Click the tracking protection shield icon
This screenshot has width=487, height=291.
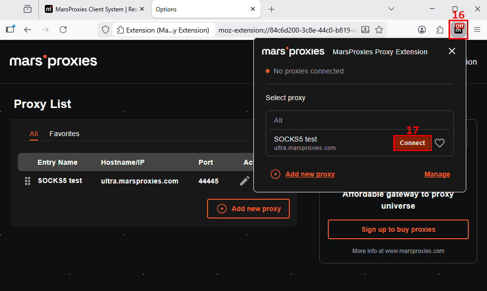point(105,30)
